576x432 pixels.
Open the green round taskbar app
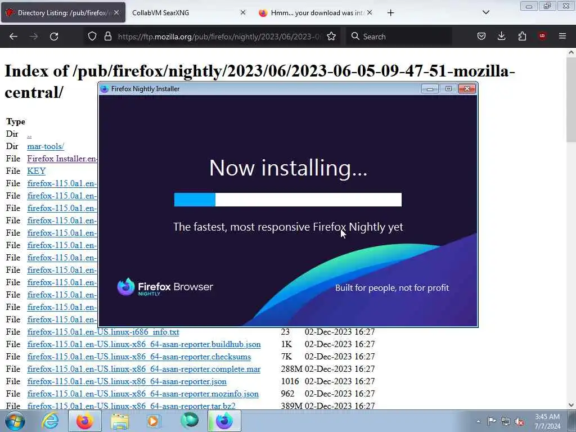coord(189,421)
